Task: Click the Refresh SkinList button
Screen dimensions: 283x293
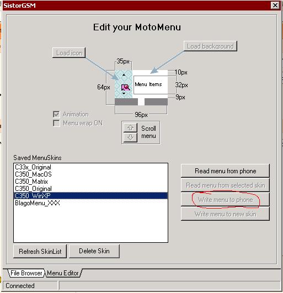Action: (x=40, y=251)
